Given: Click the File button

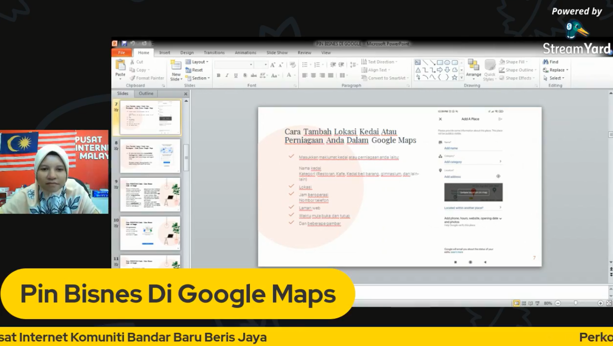Looking at the screenshot, I should (x=122, y=53).
